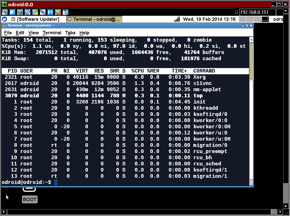
Task: Show connection status exclamation icon
Action: tap(50, 12)
